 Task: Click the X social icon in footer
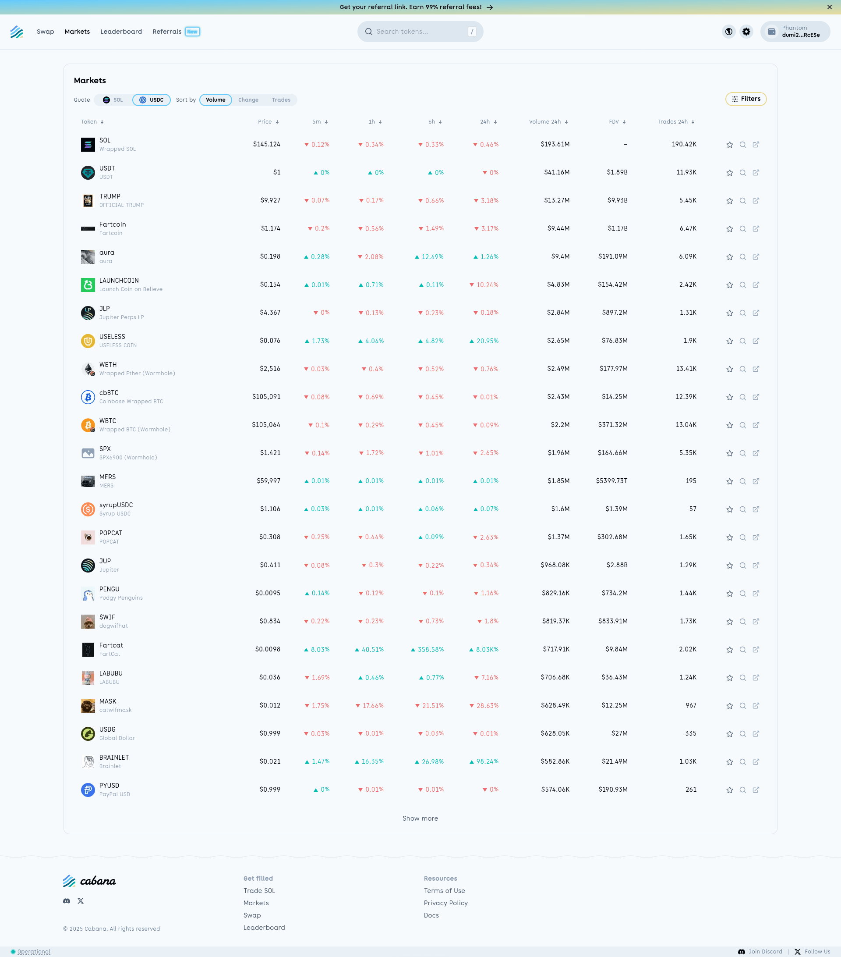(81, 901)
